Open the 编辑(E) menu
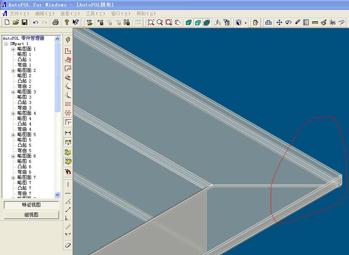This screenshot has height=255, width=349. pos(44,14)
